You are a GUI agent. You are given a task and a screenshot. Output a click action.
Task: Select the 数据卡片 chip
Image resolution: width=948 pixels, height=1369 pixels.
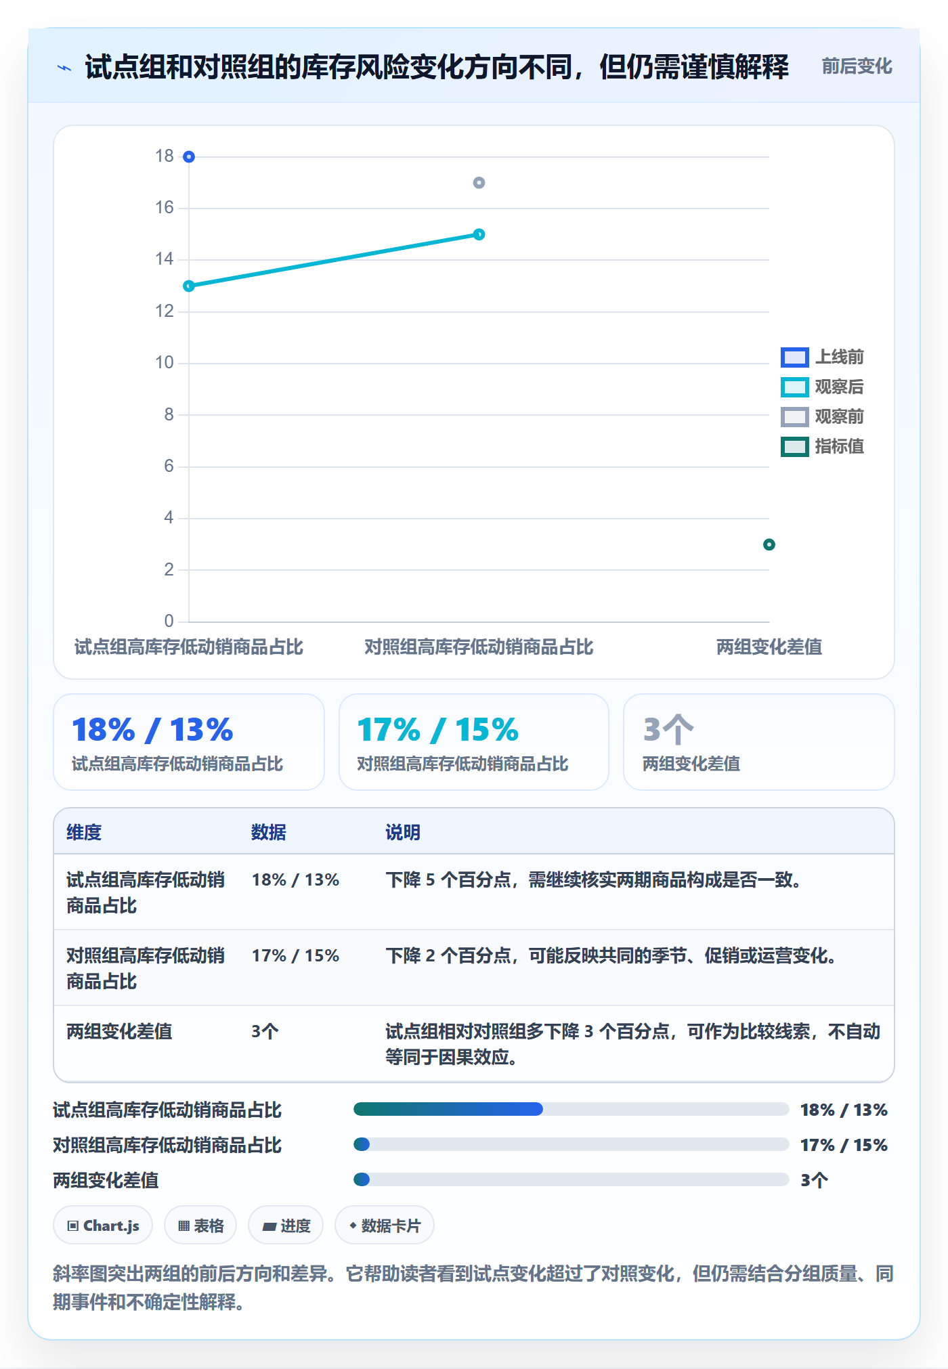(384, 1225)
